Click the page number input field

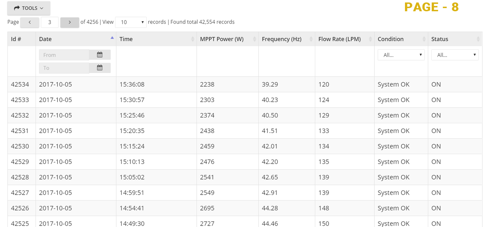50,22
